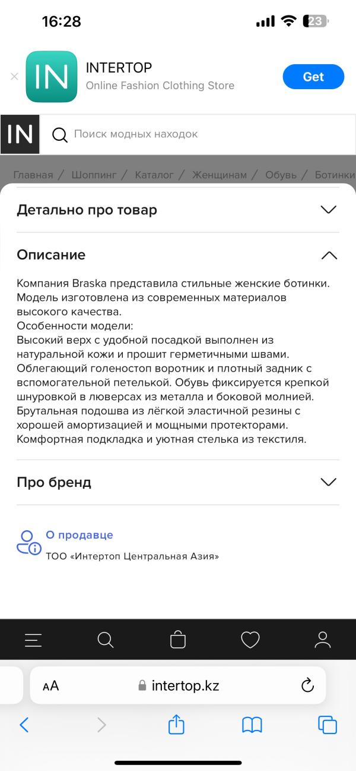Open the user profile icon
This screenshot has width=356, height=771.
pos(323,640)
